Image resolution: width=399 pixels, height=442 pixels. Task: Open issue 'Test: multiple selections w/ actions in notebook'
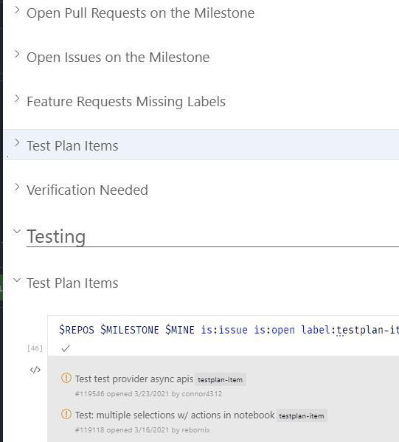(x=175, y=415)
